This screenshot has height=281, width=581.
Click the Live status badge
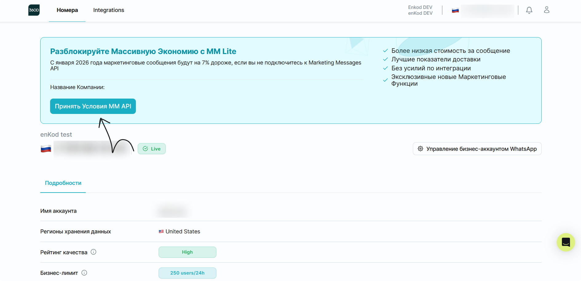[x=152, y=149]
